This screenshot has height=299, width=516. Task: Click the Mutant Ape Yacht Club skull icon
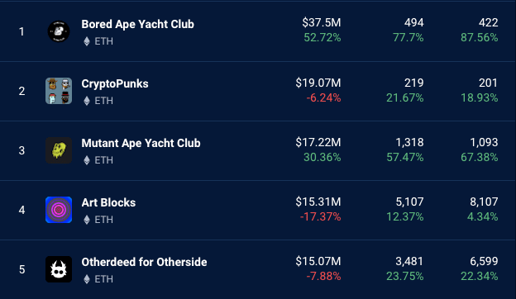[59, 150]
